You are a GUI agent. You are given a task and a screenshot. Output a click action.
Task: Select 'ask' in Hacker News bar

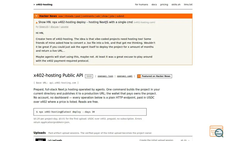pos(98,16)
